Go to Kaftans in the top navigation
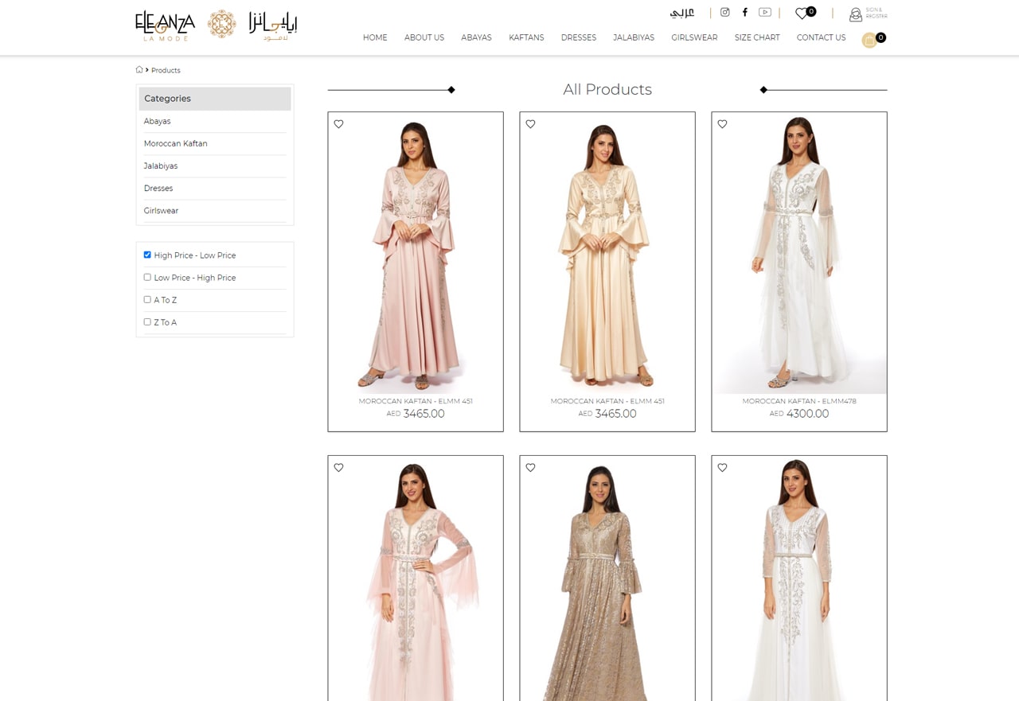 (526, 37)
